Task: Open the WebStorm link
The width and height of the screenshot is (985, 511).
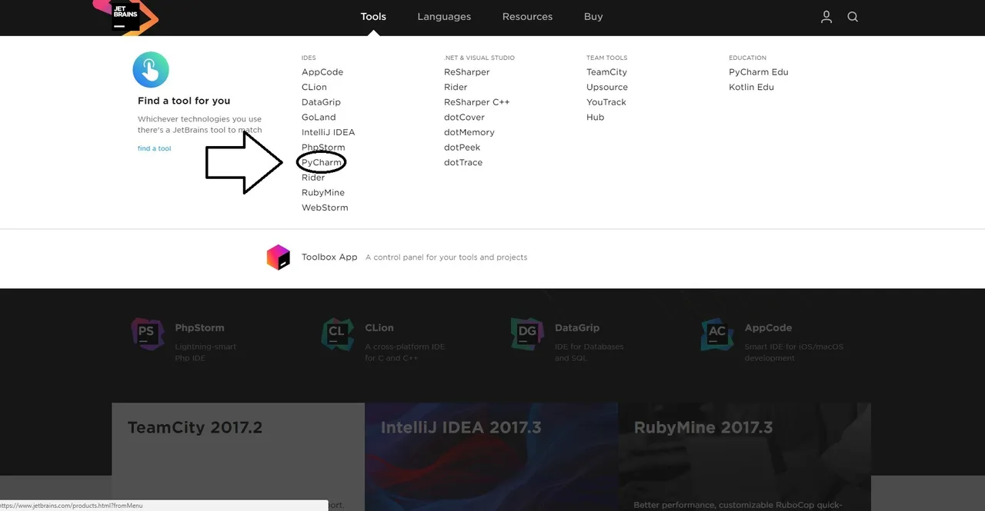Action: 325,207
